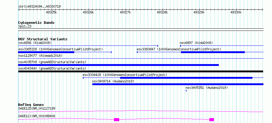The height and width of the screenshot is (123, 272).
Task: Click the chrX:49324094..49330719 coordinate label
Action: pos(39,7)
